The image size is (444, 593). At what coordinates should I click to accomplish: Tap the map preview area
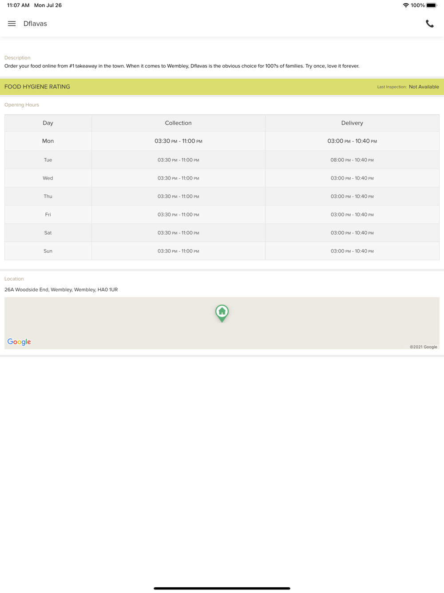click(222, 323)
